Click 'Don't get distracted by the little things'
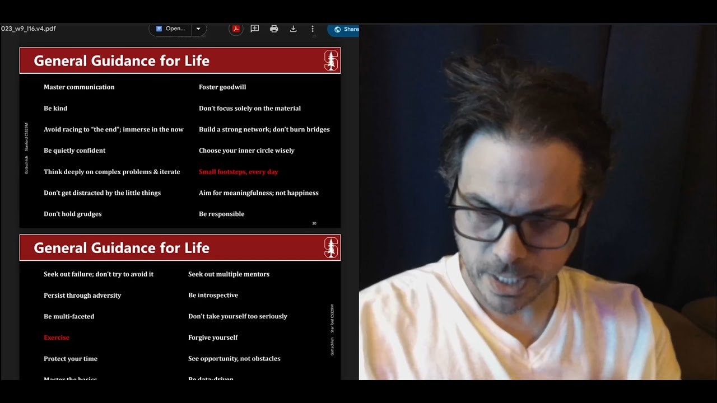 click(102, 193)
